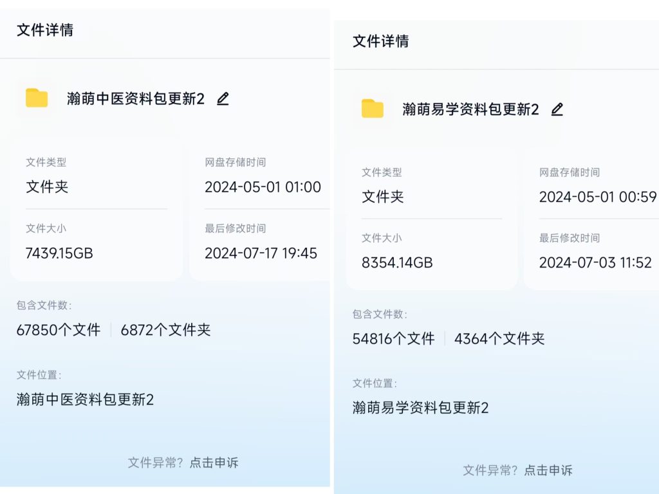Click the 67850个文件 count text
Screen dimensions: 659x494
58,329
